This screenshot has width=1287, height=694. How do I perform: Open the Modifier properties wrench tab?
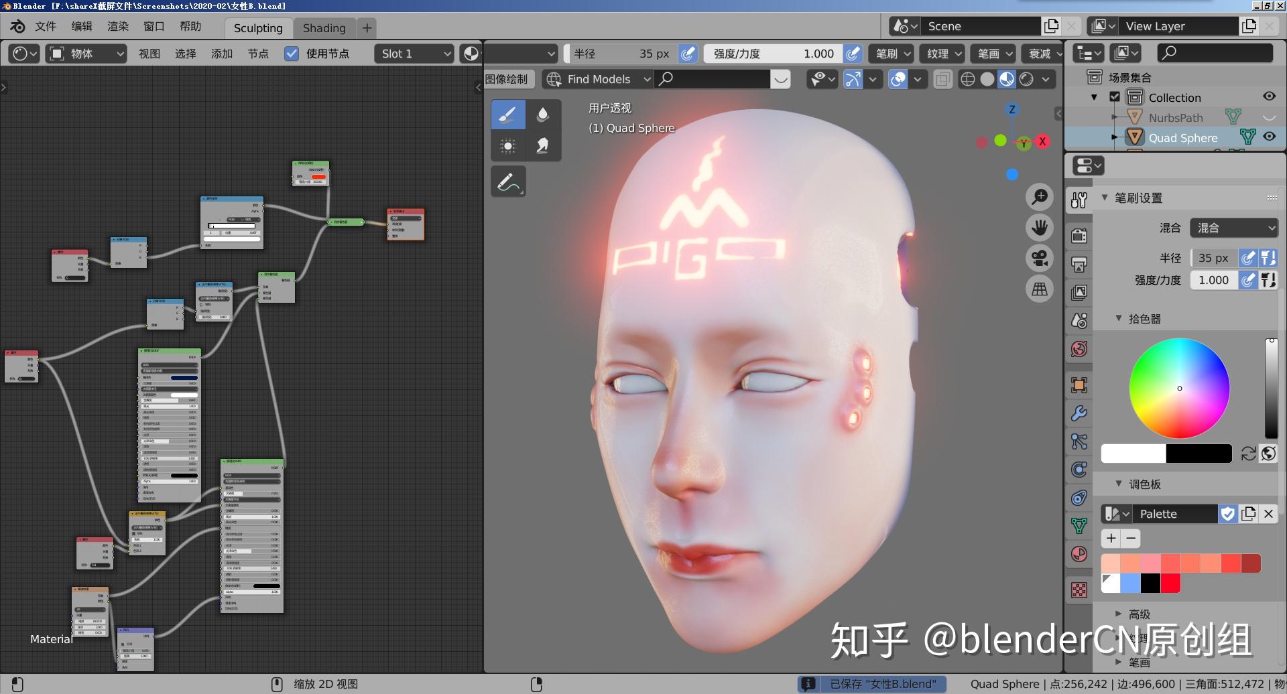1079,414
